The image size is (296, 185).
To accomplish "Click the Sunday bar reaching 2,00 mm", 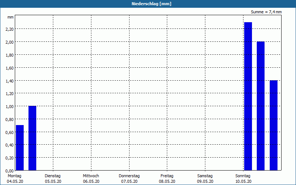I will click(x=261, y=106).
